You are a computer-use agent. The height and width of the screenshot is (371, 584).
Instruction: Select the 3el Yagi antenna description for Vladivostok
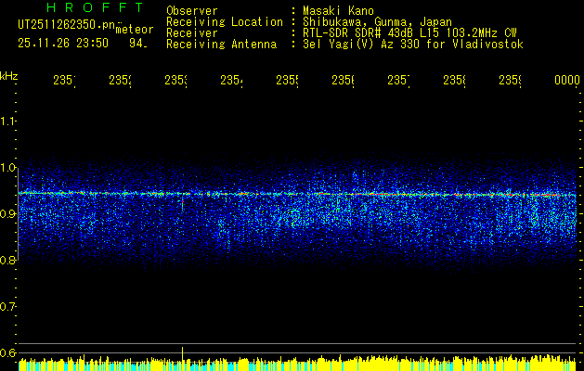pos(413,45)
